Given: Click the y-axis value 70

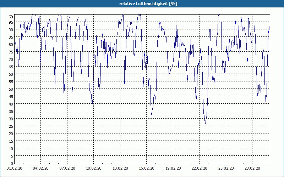Looking at the screenshot, I should pyautogui.click(x=11, y=59).
